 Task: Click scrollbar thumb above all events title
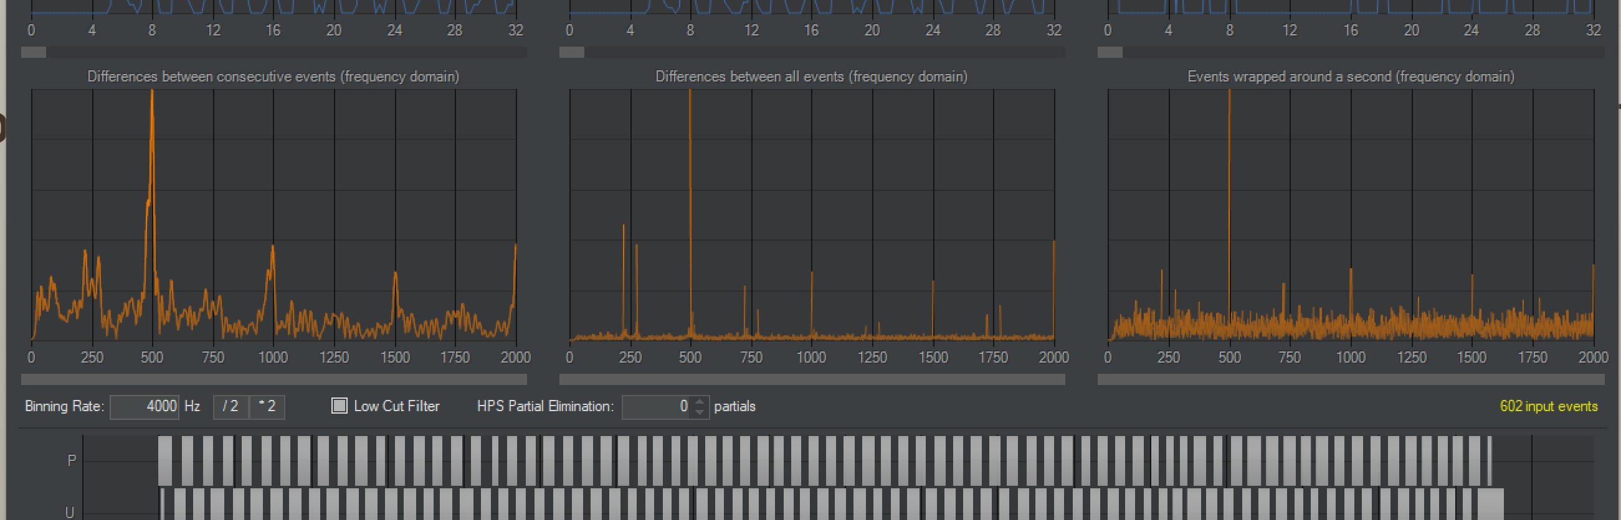coord(571,53)
